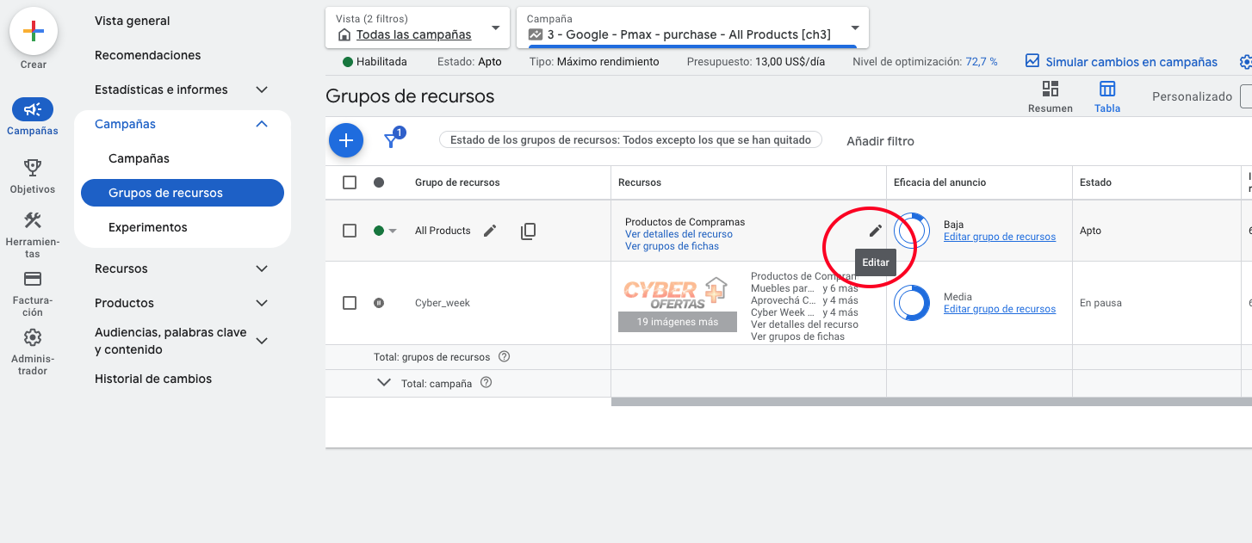Select the pencil icon to rename All Products

[x=490, y=230]
